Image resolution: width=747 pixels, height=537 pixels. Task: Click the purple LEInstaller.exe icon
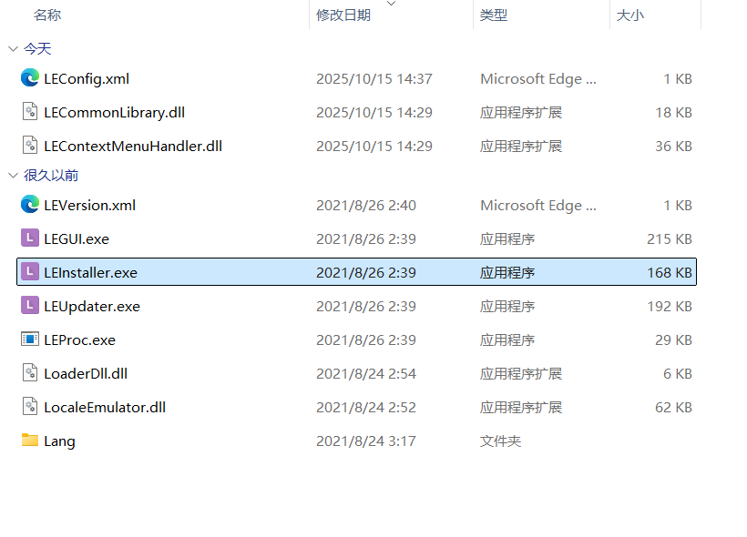point(30,272)
